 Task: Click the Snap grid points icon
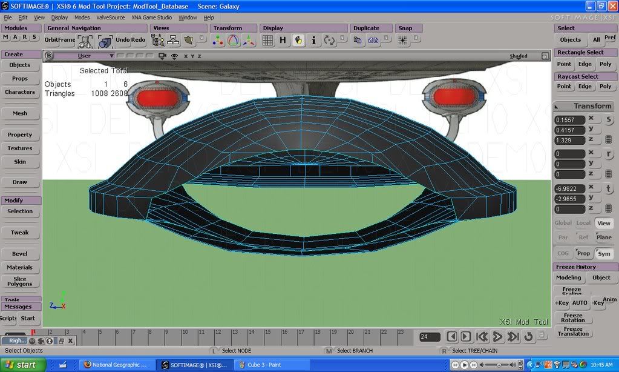tap(402, 41)
